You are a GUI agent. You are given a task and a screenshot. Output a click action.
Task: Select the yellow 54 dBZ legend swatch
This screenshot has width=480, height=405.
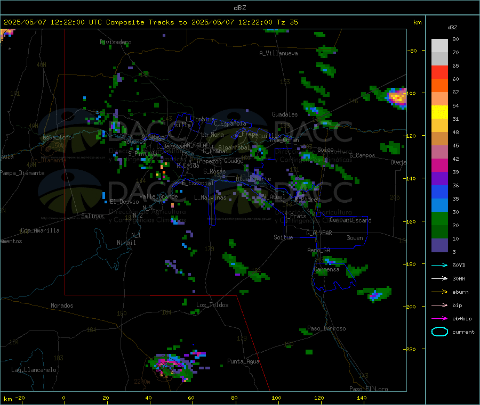439,112
